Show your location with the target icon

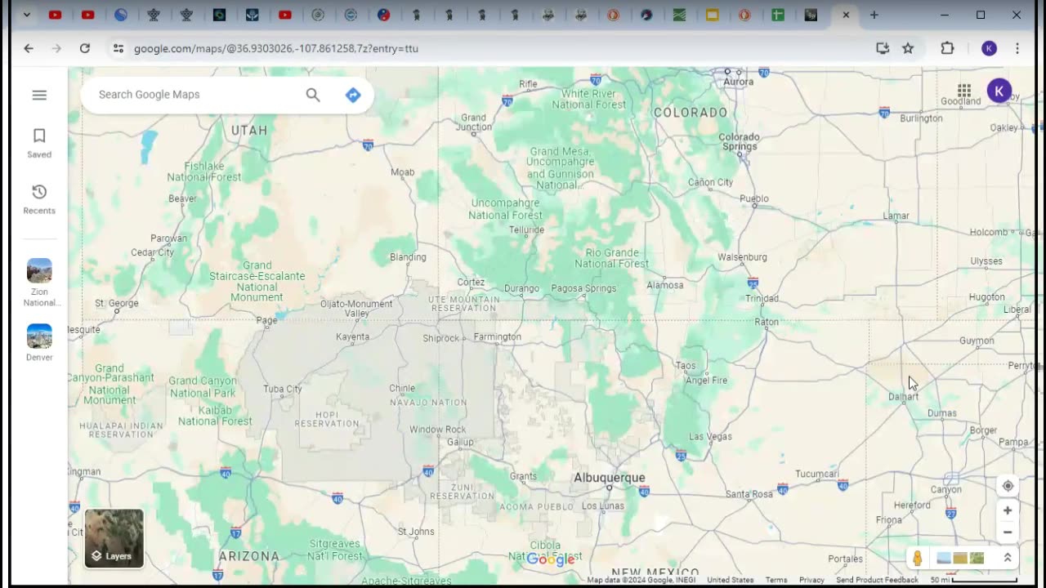coord(1008,486)
